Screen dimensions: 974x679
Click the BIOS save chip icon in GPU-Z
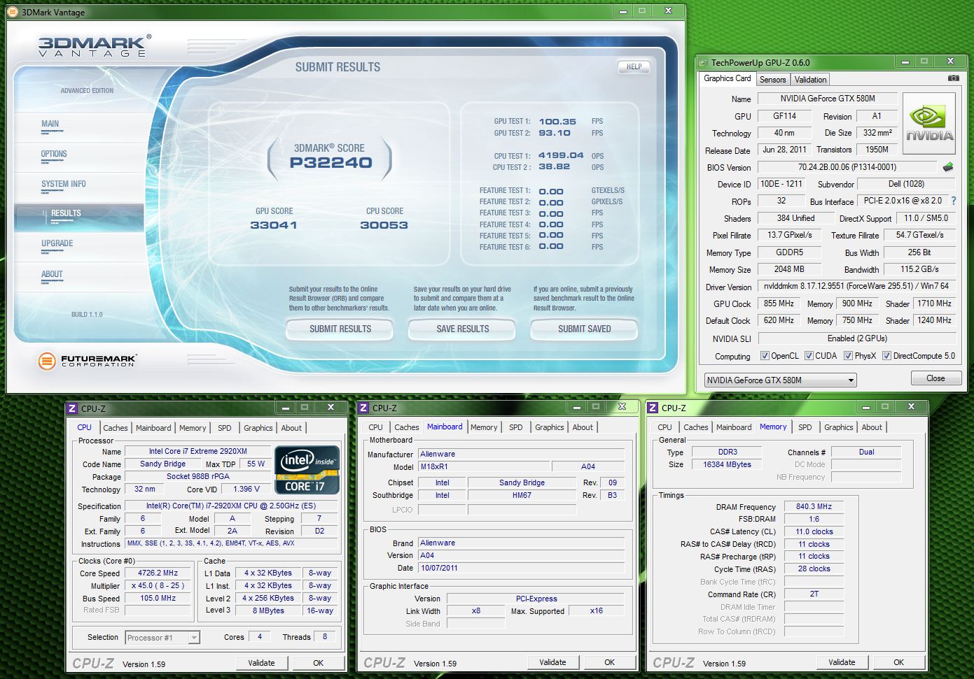948,167
